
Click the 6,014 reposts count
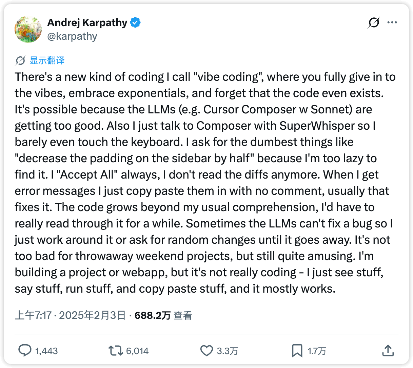pyautogui.click(x=137, y=351)
